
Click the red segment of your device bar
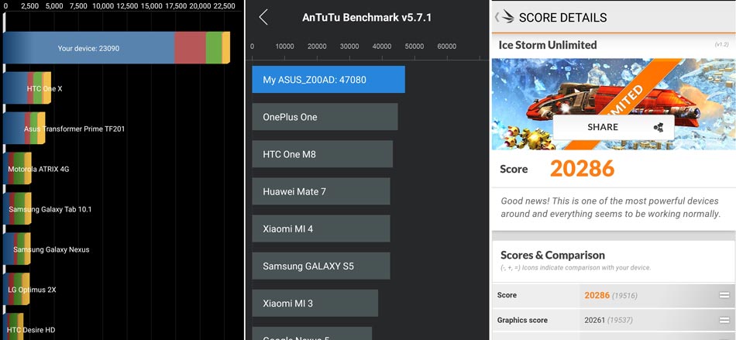click(190, 48)
